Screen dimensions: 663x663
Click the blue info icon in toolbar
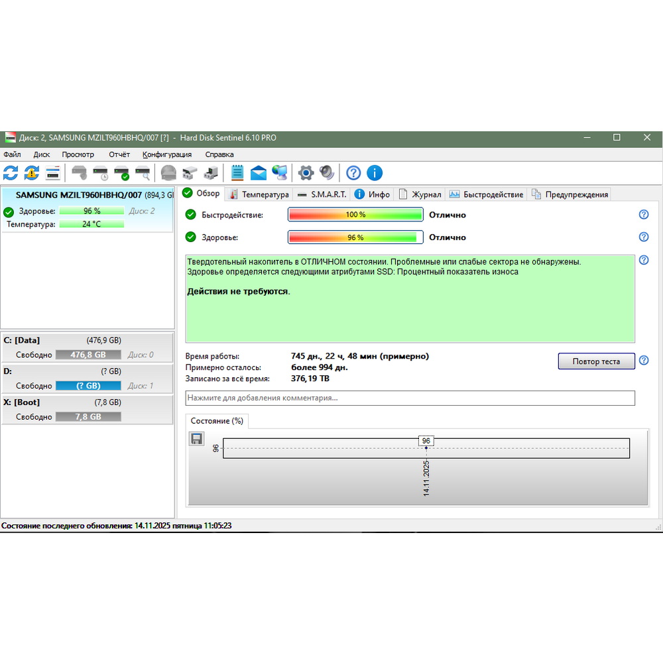click(x=375, y=173)
